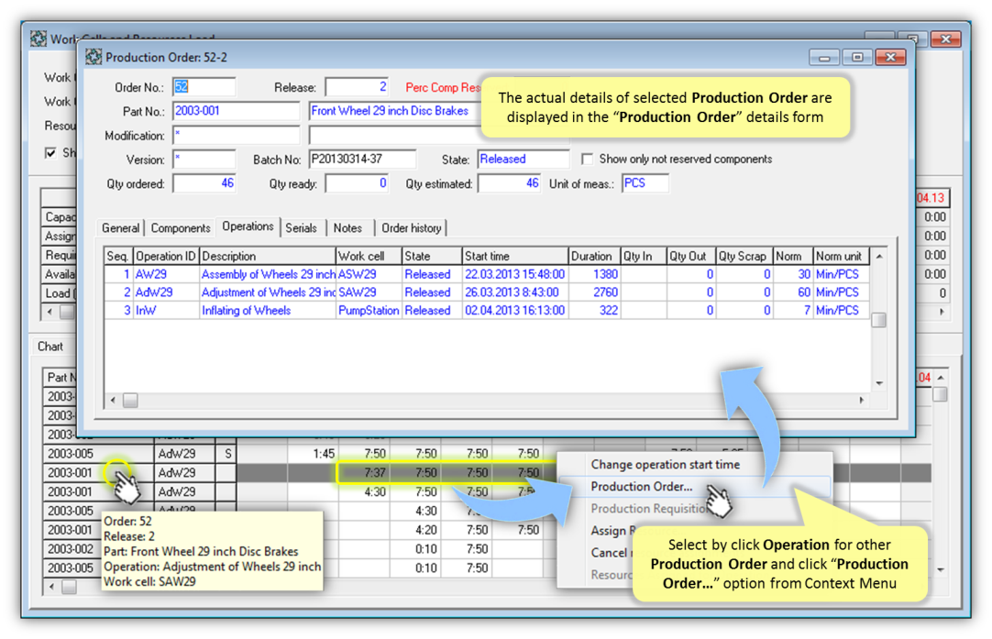Click the Qty estimated field
992x639 pixels.
click(x=509, y=183)
